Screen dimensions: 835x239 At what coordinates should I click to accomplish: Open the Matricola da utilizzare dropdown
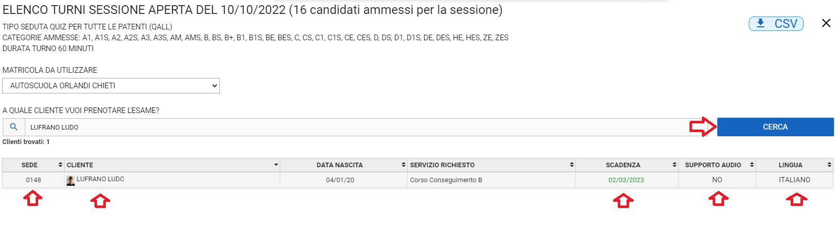point(111,86)
